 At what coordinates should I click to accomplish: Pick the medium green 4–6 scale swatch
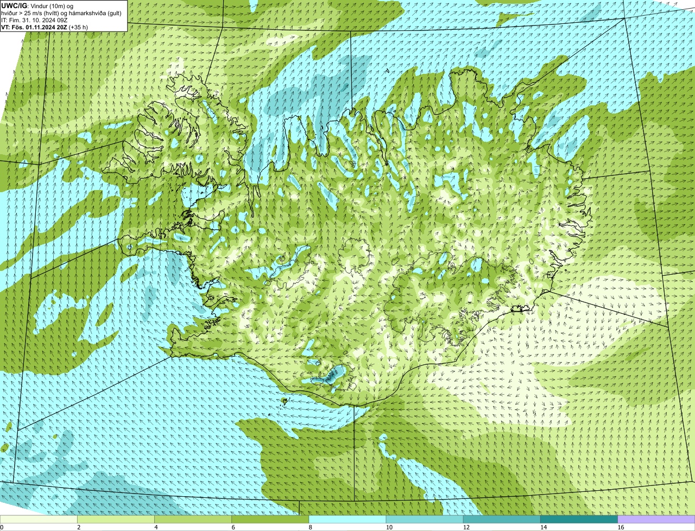[193, 519]
